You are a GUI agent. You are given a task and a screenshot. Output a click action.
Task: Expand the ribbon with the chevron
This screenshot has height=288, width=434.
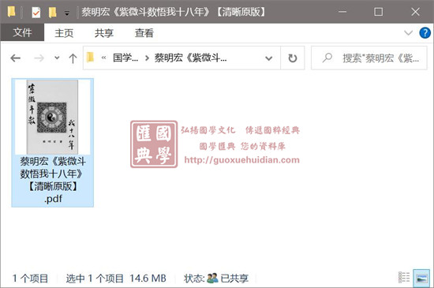coord(408,33)
